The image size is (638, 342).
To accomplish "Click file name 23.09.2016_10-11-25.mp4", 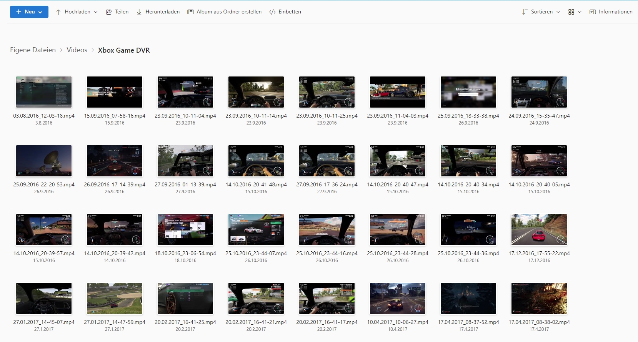I will click(x=327, y=116).
